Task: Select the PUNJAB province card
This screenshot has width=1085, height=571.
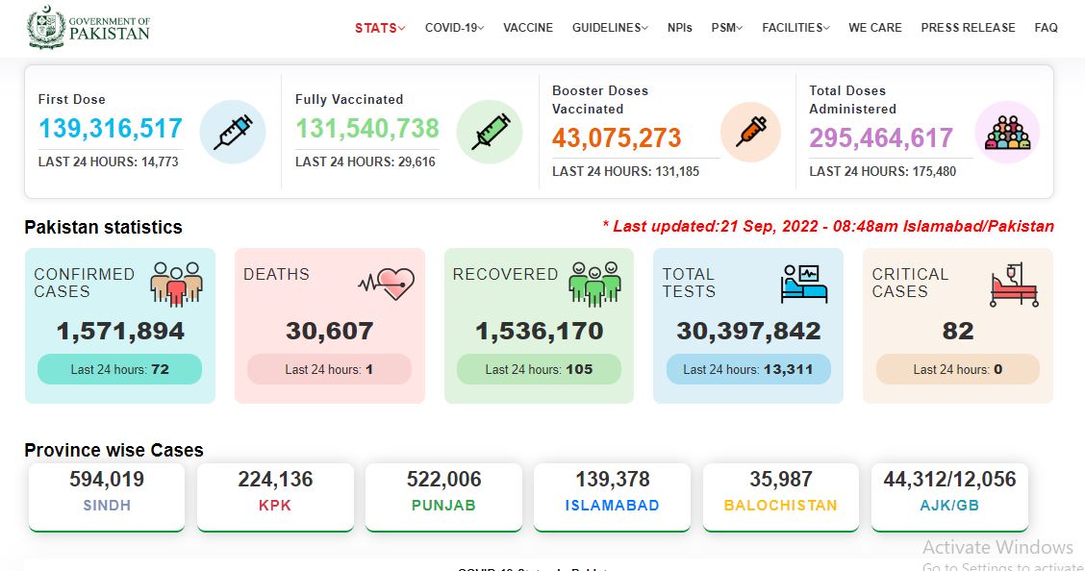Action: [443, 497]
